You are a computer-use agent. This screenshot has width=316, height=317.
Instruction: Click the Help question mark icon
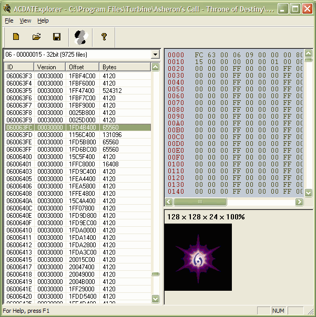(104, 37)
